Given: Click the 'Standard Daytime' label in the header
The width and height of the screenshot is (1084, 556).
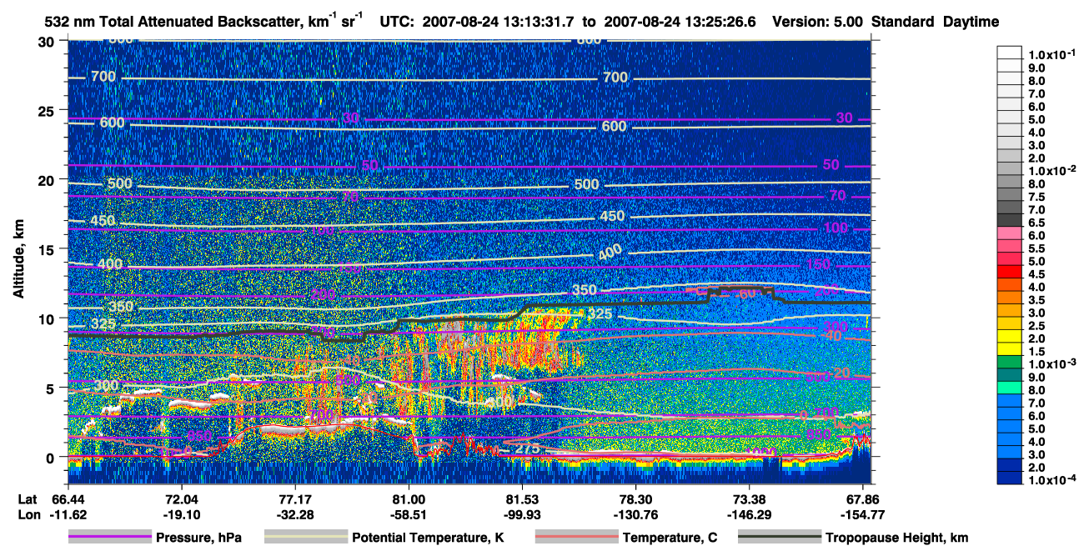Looking at the screenshot, I should [934, 23].
